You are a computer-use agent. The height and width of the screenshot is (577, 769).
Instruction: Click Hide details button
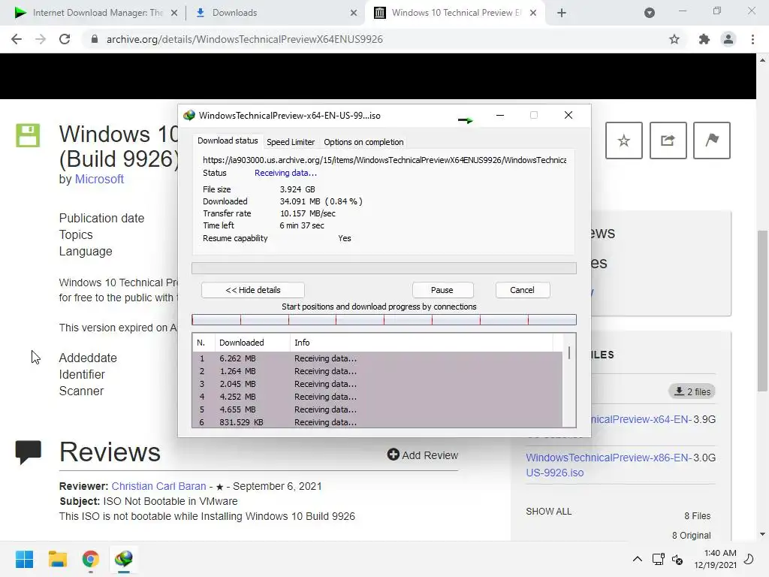tap(252, 290)
